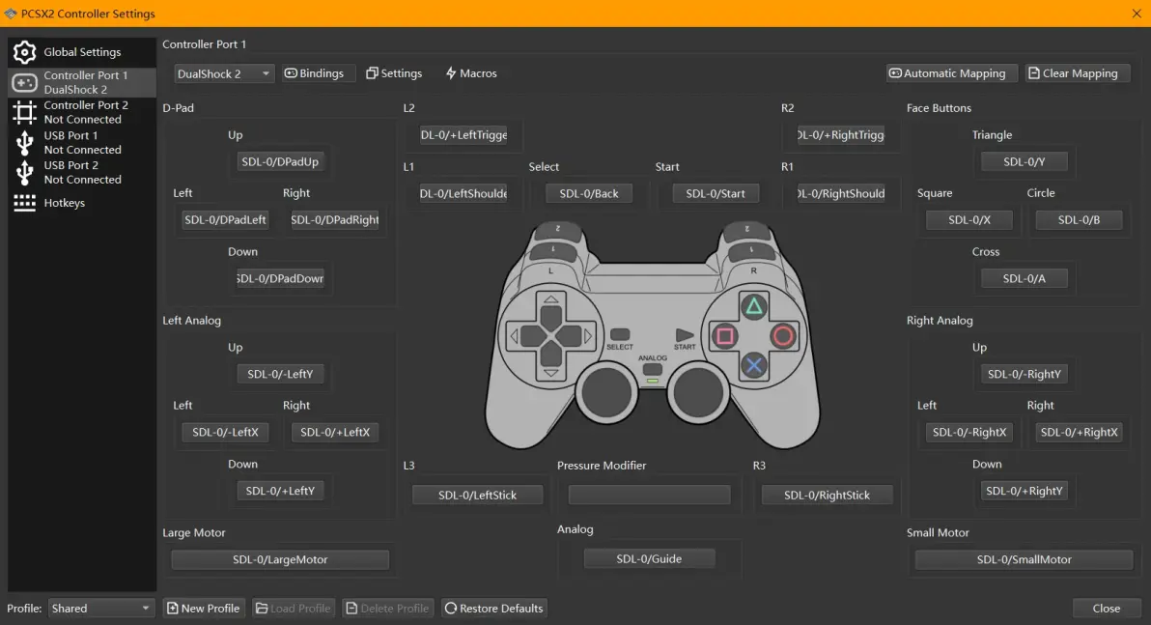Rebind Analog SDL-0/Guide button
This screenshot has width=1151, height=625.
click(649, 559)
